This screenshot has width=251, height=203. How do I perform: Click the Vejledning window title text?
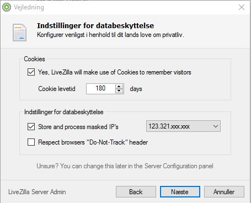[29, 7]
